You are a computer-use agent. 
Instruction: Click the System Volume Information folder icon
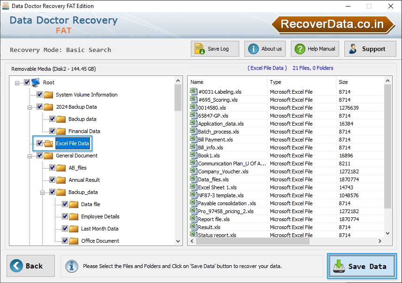point(48,95)
